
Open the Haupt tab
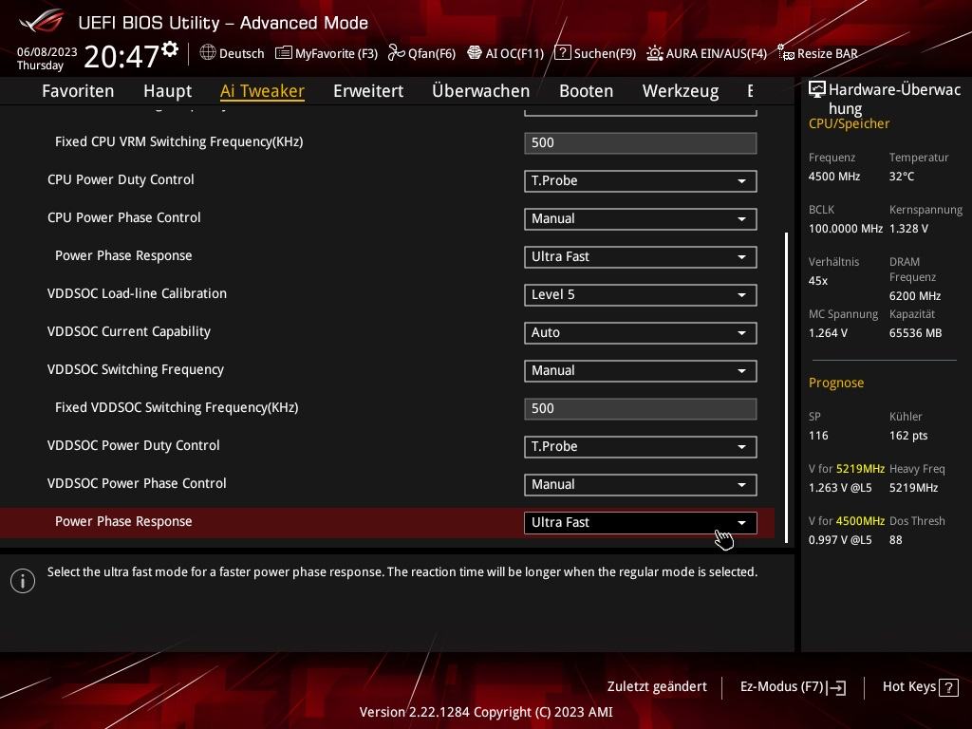(167, 91)
